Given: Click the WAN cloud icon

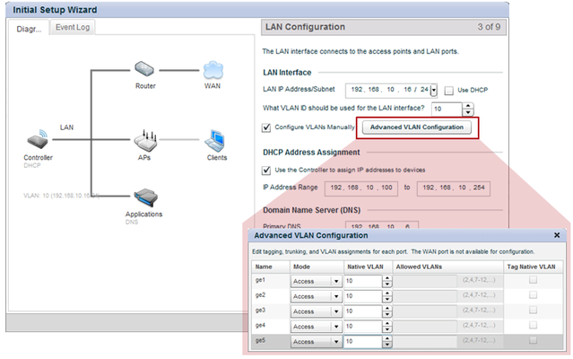Looking at the screenshot, I should point(213,70).
